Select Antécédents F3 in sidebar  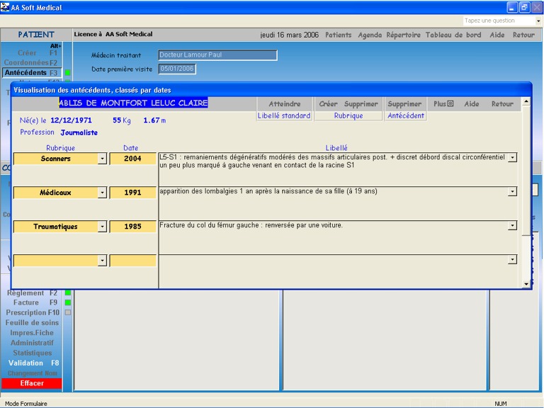32,72
